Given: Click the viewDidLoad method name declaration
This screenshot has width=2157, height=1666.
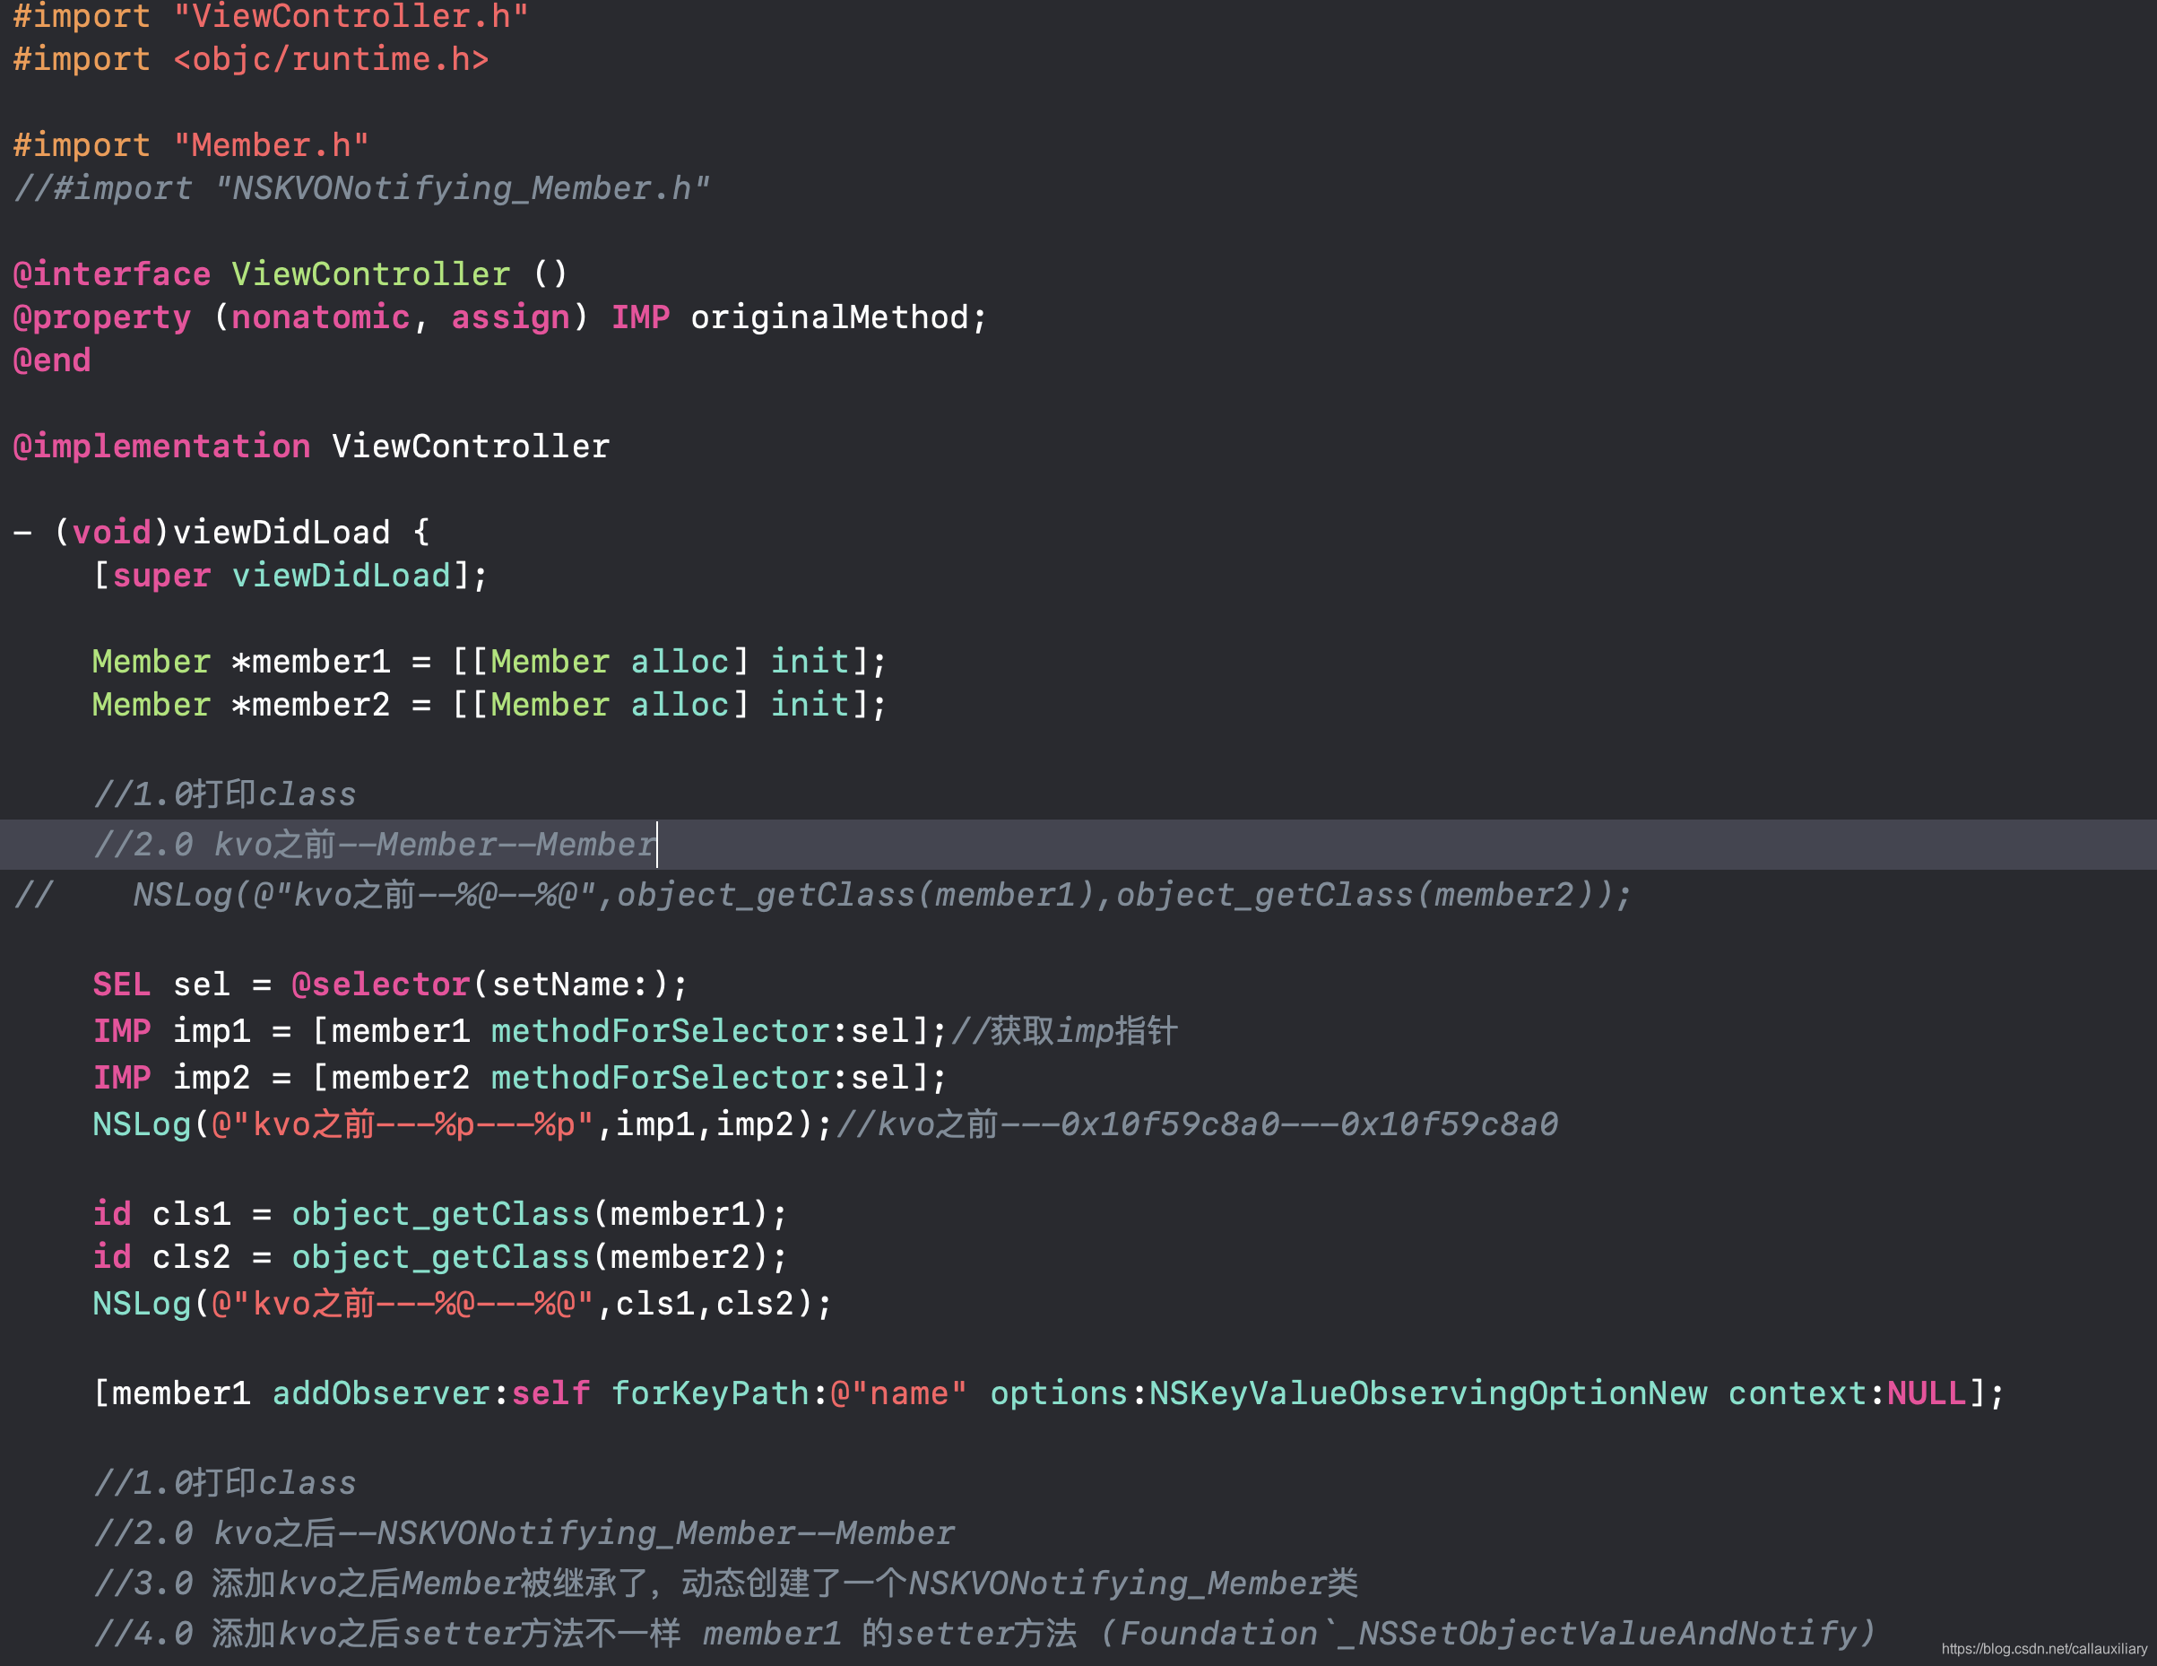Looking at the screenshot, I should point(282,533).
